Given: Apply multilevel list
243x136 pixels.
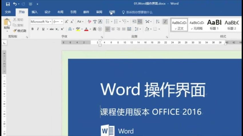Looking at the screenshot, I should point(124,22).
